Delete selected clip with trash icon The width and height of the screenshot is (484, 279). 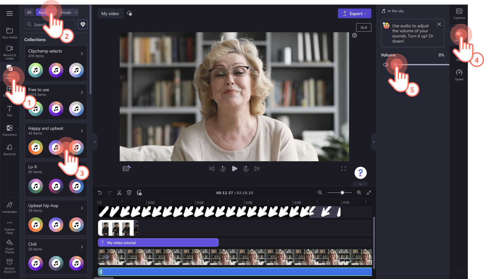tap(129, 193)
